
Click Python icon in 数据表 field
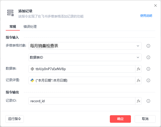pos(32,69)
